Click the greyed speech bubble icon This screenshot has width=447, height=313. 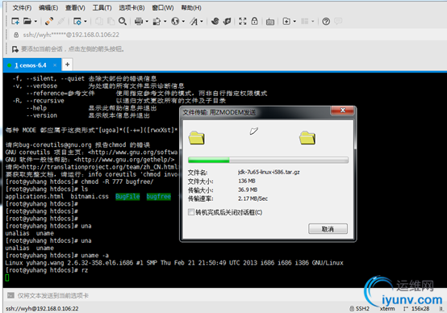[338, 21]
